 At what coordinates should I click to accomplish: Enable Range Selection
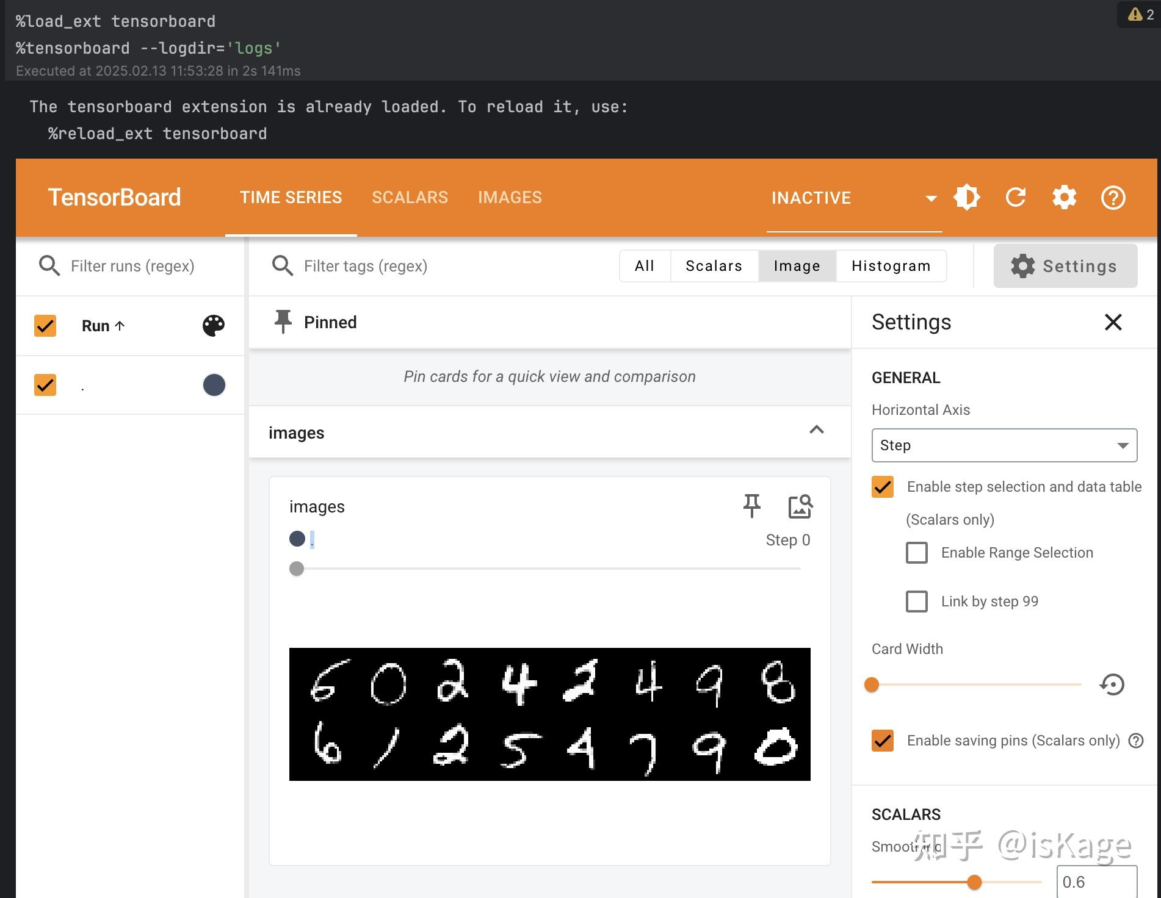916,553
